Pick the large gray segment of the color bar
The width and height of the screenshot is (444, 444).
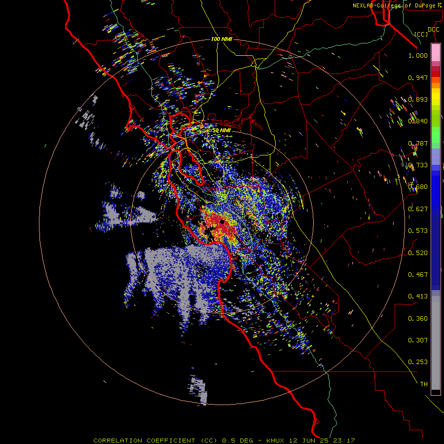coord(436,343)
